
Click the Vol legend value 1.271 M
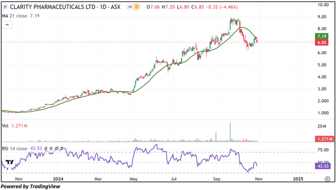click(20, 126)
